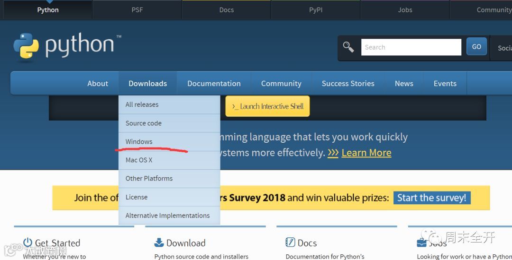Open the PyPI top-bar tab

click(316, 10)
